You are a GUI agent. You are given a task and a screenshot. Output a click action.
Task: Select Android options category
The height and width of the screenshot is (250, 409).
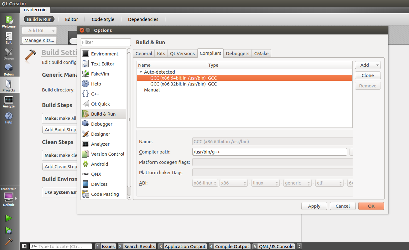tap(99, 164)
